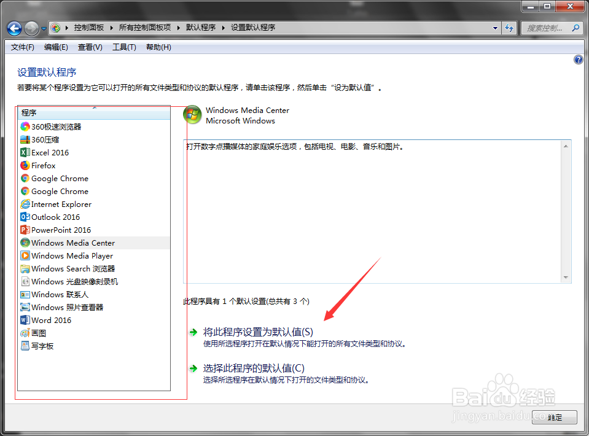Click the Windows Media Center list icon
This screenshot has height=436, width=589.
coord(25,243)
